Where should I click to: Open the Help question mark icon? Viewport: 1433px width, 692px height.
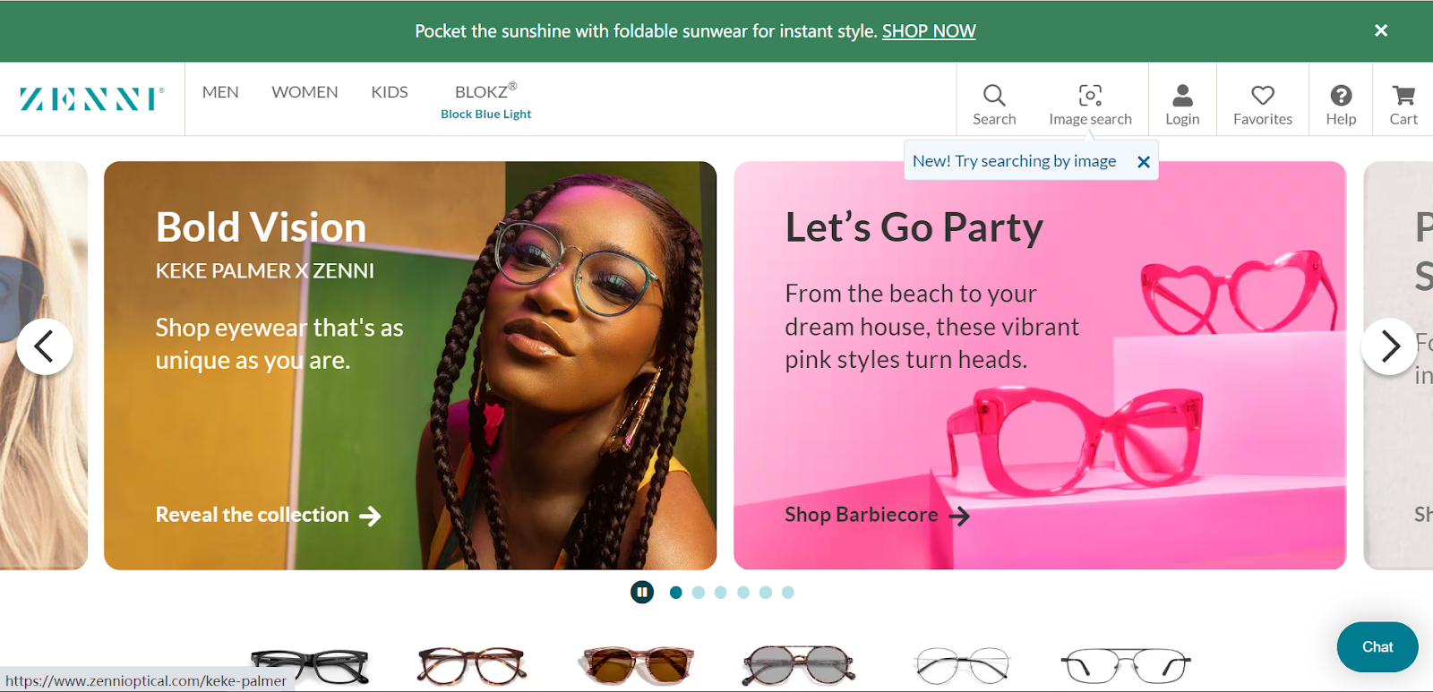click(1340, 101)
